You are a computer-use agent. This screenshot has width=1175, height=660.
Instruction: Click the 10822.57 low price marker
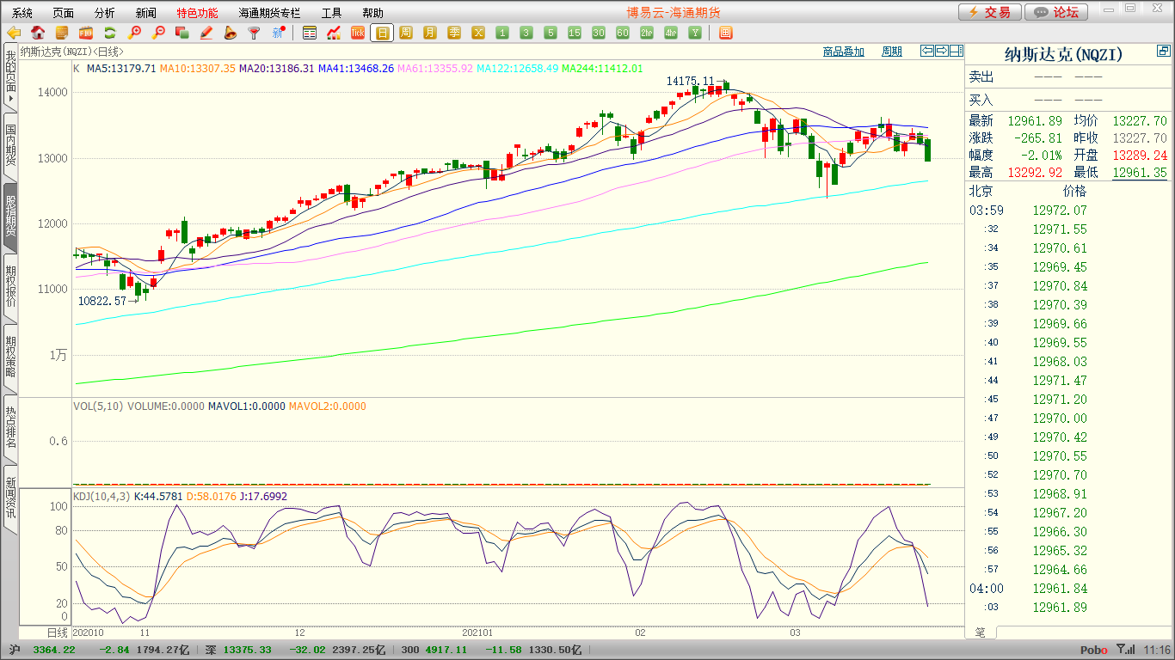tap(102, 301)
